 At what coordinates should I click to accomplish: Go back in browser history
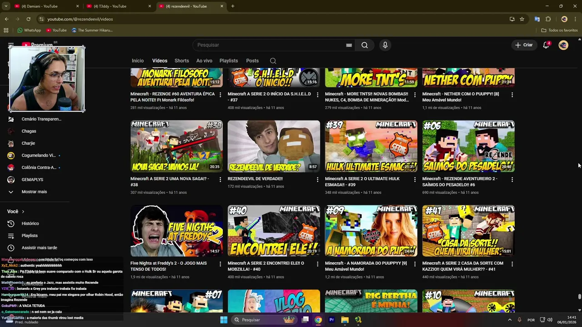coord(6,19)
